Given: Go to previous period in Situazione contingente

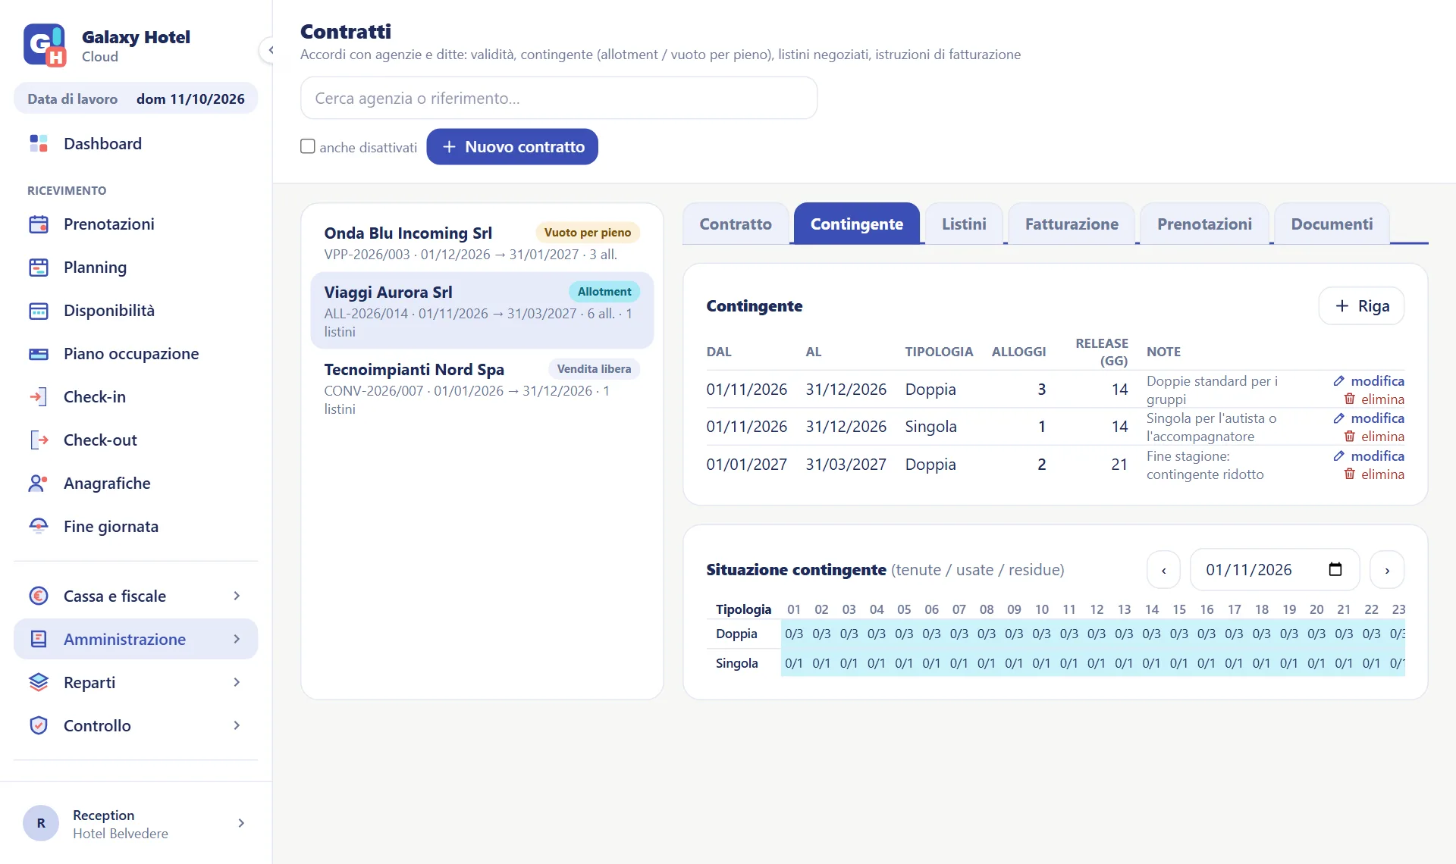Looking at the screenshot, I should tap(1164, 570).
